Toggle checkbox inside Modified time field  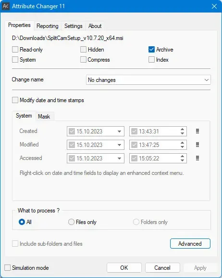point(134,145)
